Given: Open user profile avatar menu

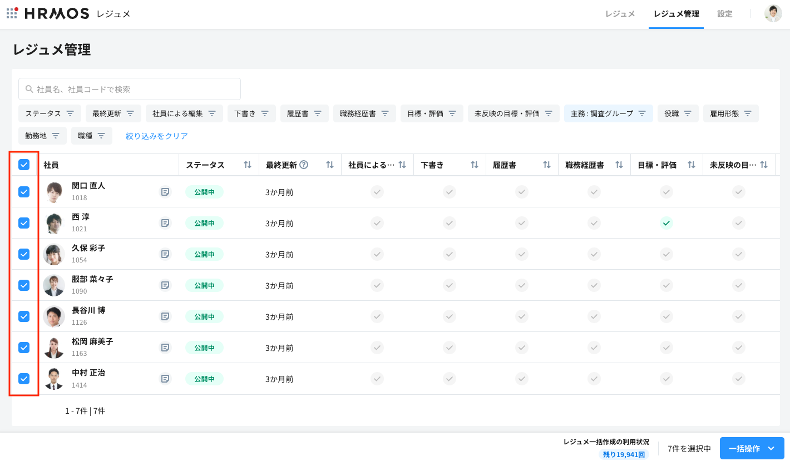Looking at the screenshot, I should pyautogui.click(x=773, y=14).
